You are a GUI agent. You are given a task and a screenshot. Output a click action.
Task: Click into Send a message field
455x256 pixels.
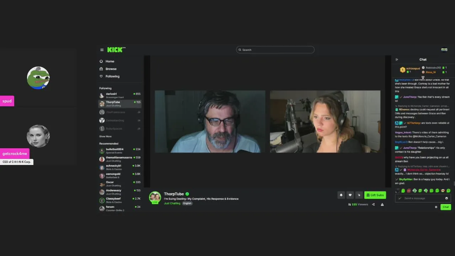coord(423,198)
